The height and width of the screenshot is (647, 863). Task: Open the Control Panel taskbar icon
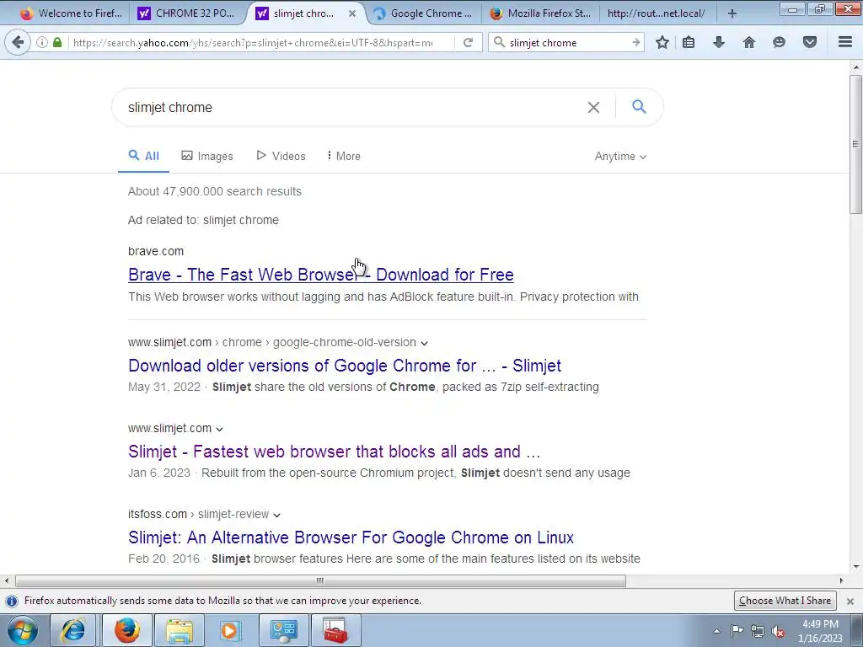tap(284, 630)
